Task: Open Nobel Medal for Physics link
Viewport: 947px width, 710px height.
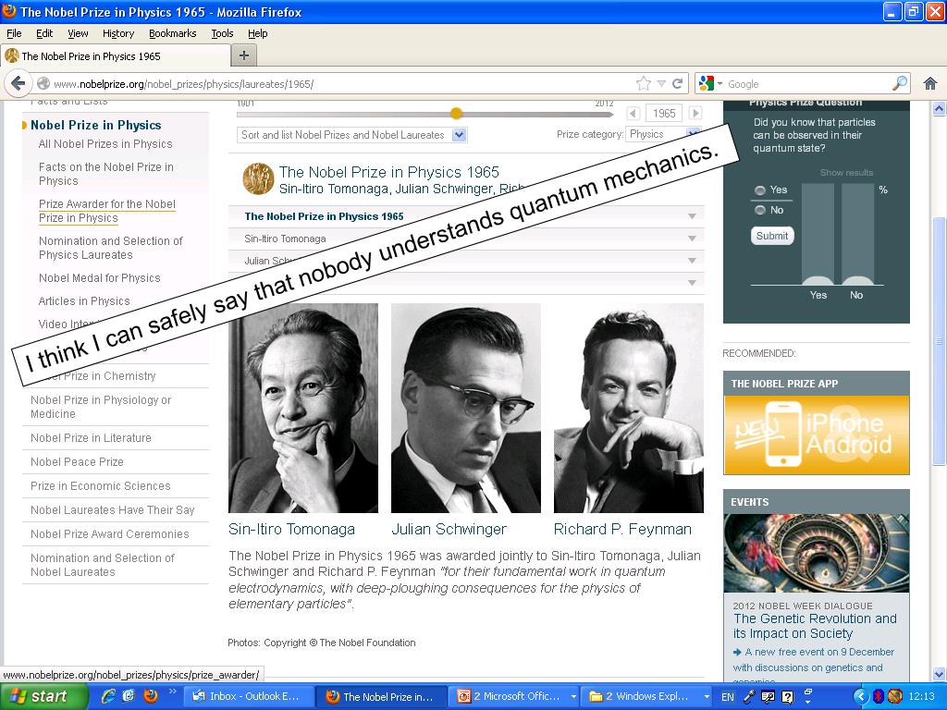Action: point(100,277)
